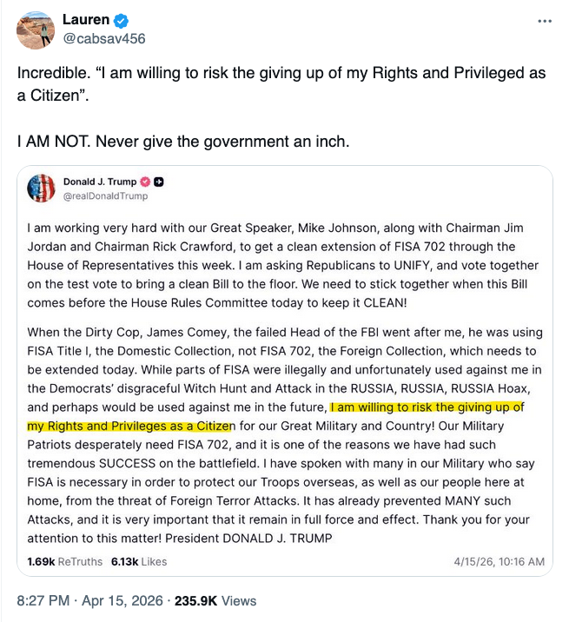Image resolution: width=569 pixels, height=622 pixels.
Task: Click the blue verified badge beside Lauren
Action: pyautogui.click(x=117, y=21)
